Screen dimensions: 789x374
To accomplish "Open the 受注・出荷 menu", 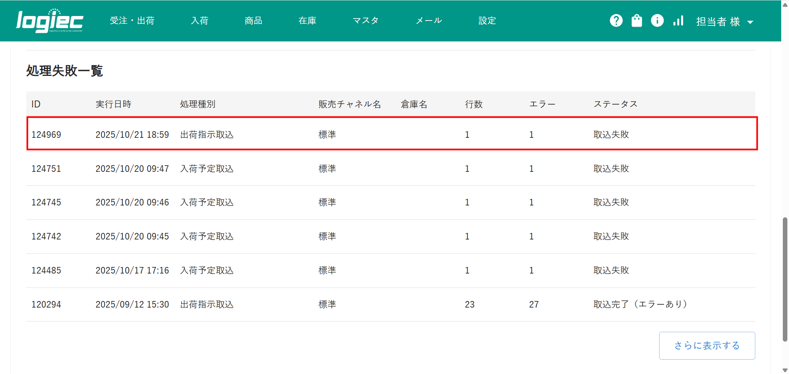I will 132,21.
